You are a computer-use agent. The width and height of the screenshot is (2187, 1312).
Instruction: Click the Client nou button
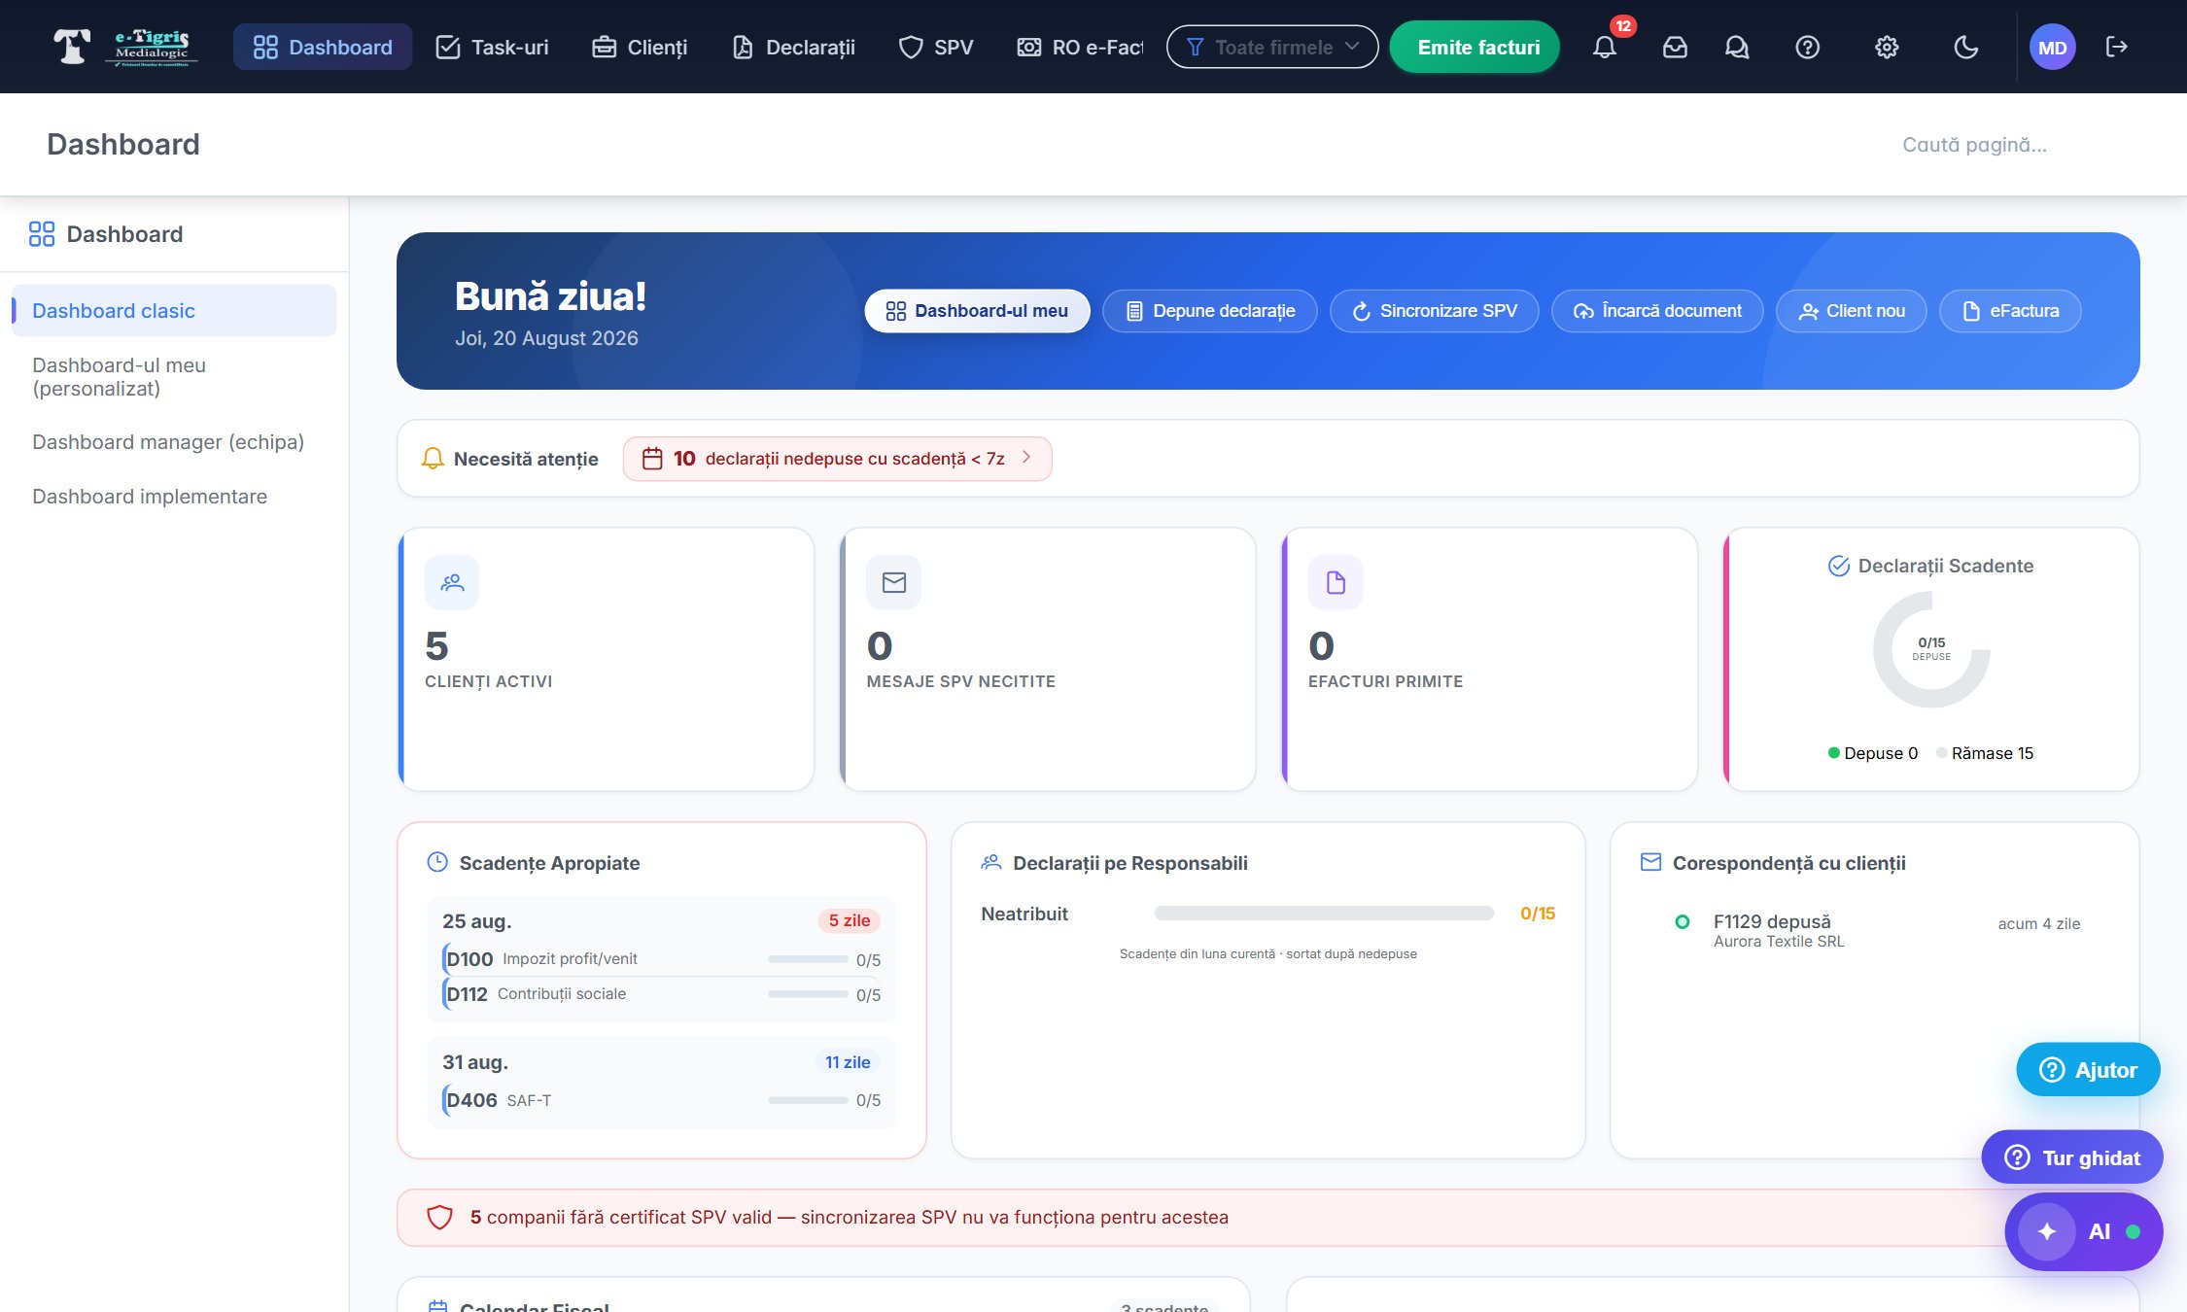(1851, 311)
